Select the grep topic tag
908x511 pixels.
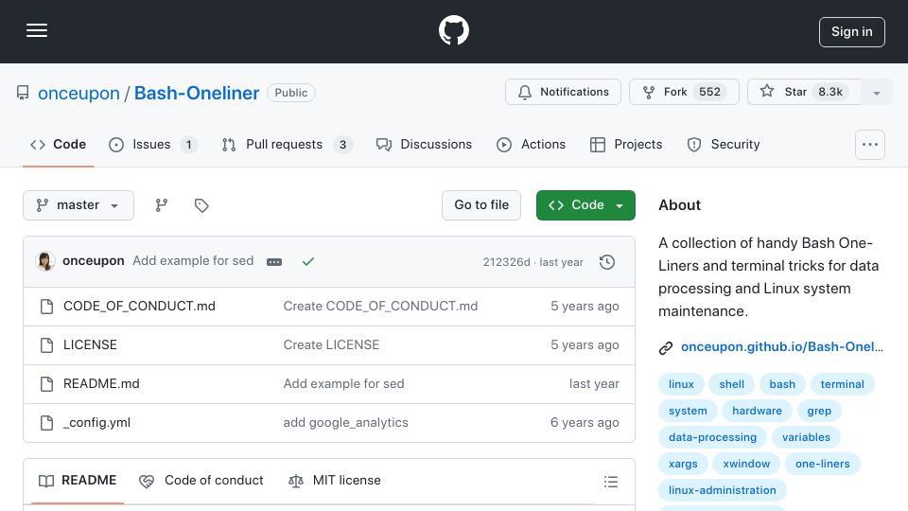point(819,411)
